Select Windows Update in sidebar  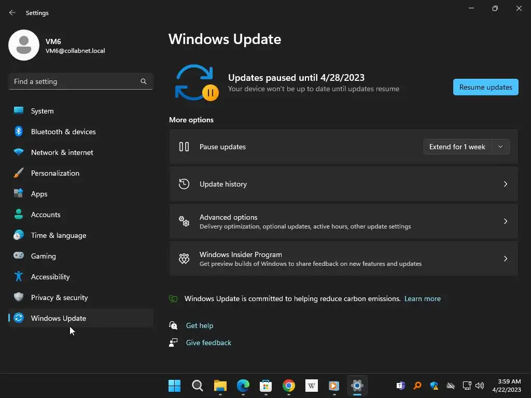coord(81,318)
